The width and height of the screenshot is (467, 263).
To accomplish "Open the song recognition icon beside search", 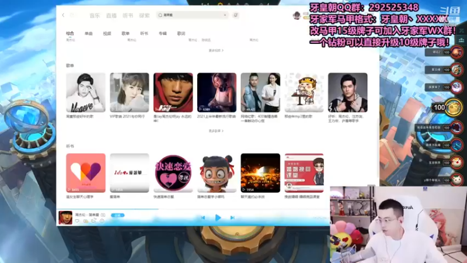I will tap(236, 15).
